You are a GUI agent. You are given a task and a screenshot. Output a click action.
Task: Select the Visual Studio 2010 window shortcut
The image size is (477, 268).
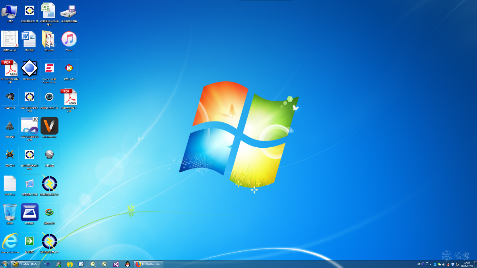[29, 129]
